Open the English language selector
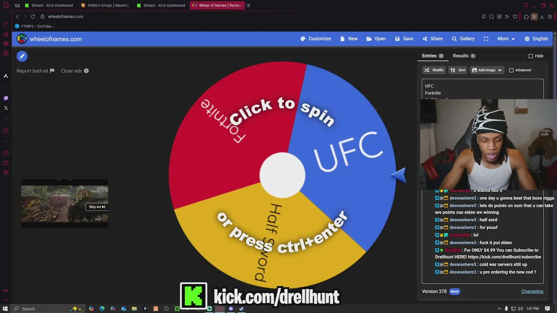The height and width of the screenshot is (313, 557). [536, 39]
